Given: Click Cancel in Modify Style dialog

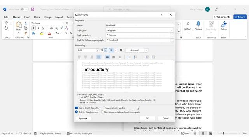Looking at the screenshot, I should (x=165, y=118).
